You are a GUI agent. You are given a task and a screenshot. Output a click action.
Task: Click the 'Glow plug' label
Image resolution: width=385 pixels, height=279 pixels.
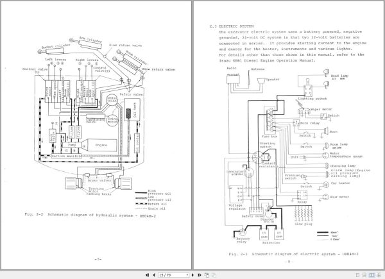tap(304, 224)
